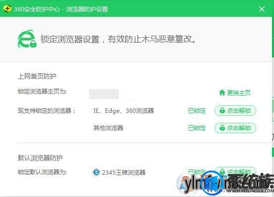Click the title 360安全防护中心 - 浏览器防护设置

click(x=61, y=9)
